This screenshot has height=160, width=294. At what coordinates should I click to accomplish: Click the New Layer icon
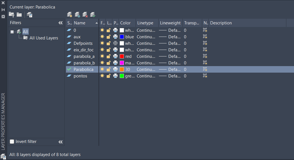click(x=69, y=14)
